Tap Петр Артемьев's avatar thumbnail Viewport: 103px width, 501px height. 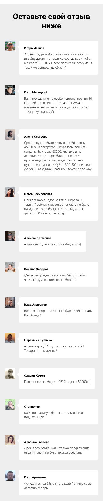(x=10, y=475)
